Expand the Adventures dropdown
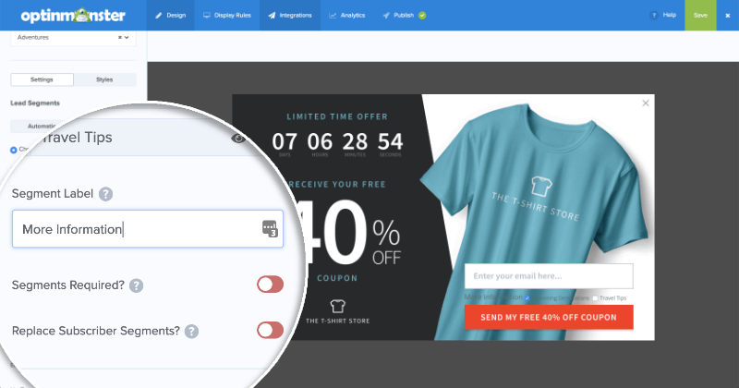 tap(127, 37)
